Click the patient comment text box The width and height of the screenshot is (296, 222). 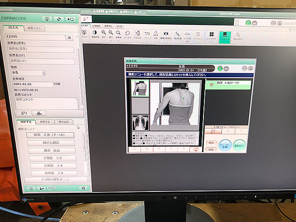pos(46,103)
